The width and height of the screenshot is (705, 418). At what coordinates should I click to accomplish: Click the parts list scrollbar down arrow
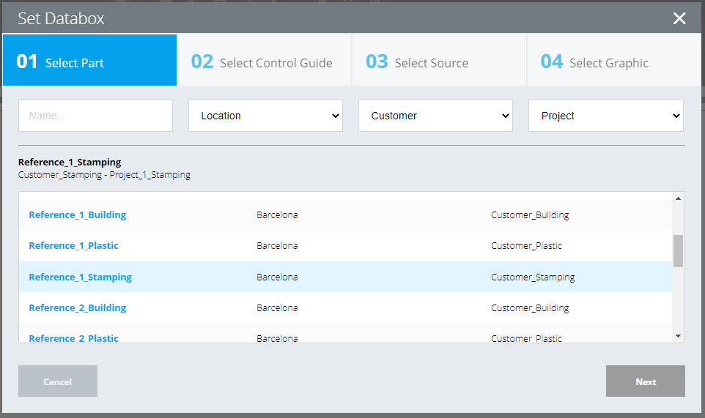[x=678, y=336]
